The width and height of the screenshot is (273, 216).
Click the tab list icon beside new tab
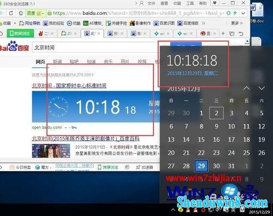point(232,33)
